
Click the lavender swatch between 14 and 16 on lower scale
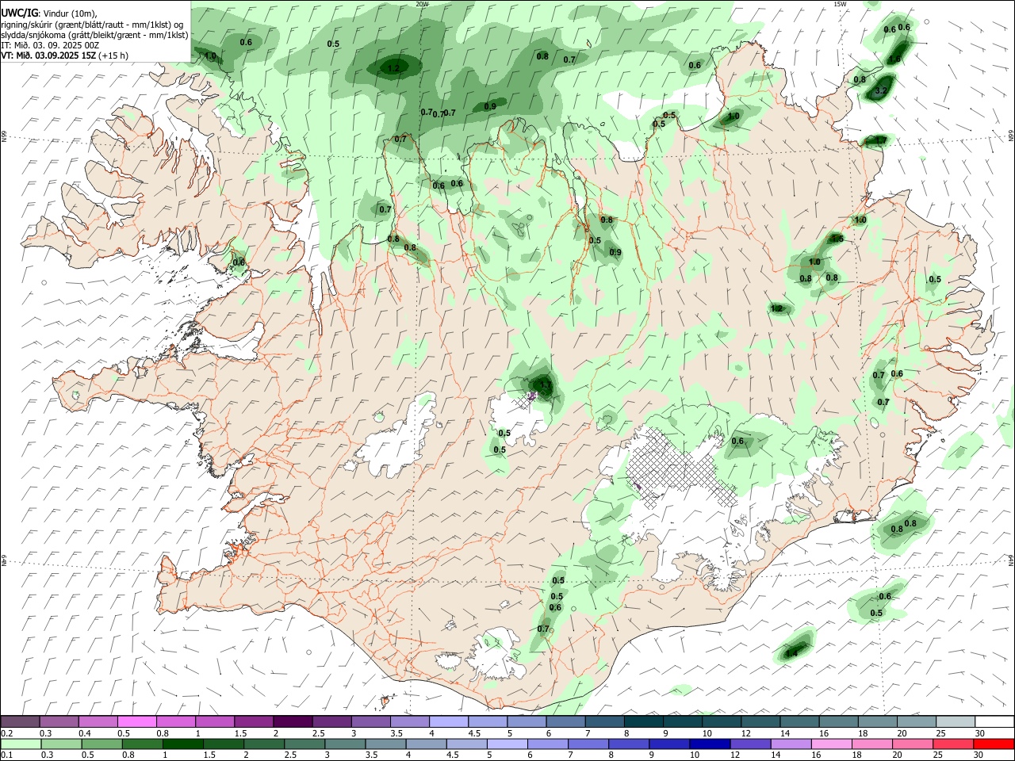791,744
